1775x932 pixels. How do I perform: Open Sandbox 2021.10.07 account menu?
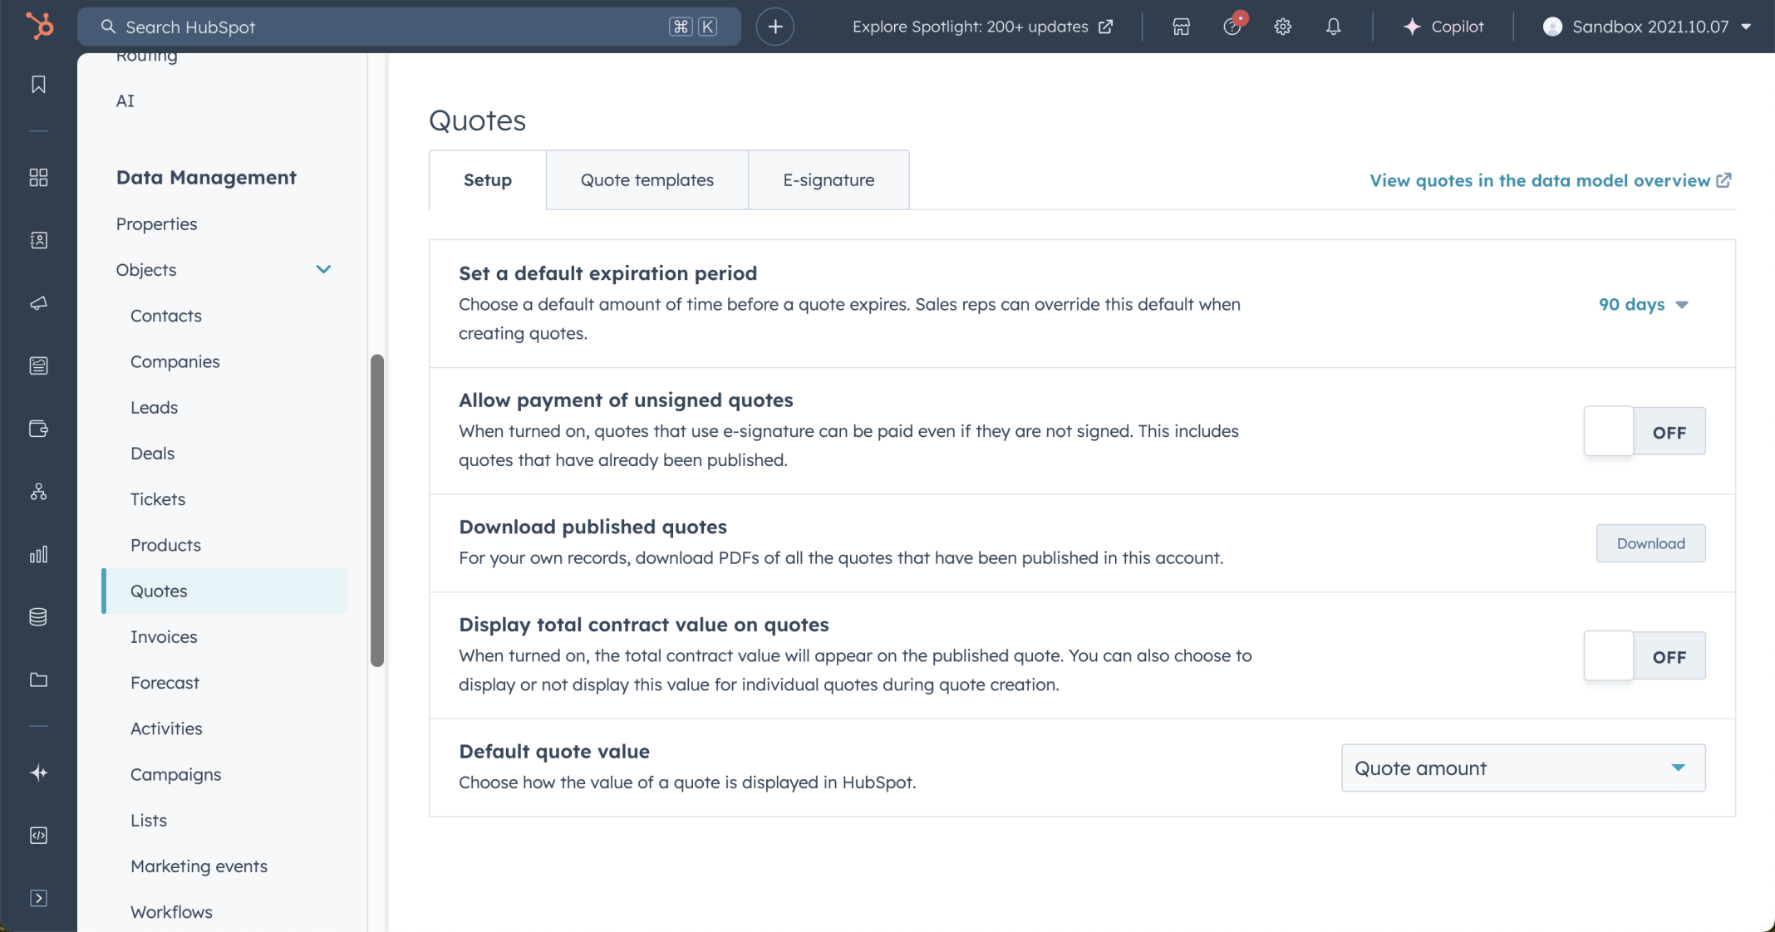1648,27
